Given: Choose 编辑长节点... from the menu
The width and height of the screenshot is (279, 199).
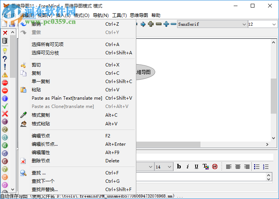Looking at the screenshot, I should point(77,144).
